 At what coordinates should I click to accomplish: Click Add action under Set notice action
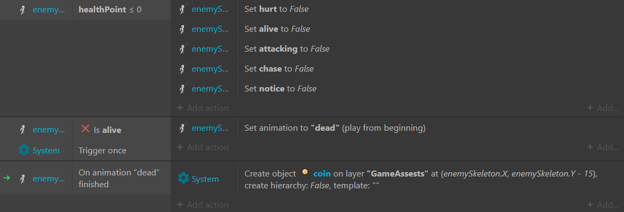[203, 108]
